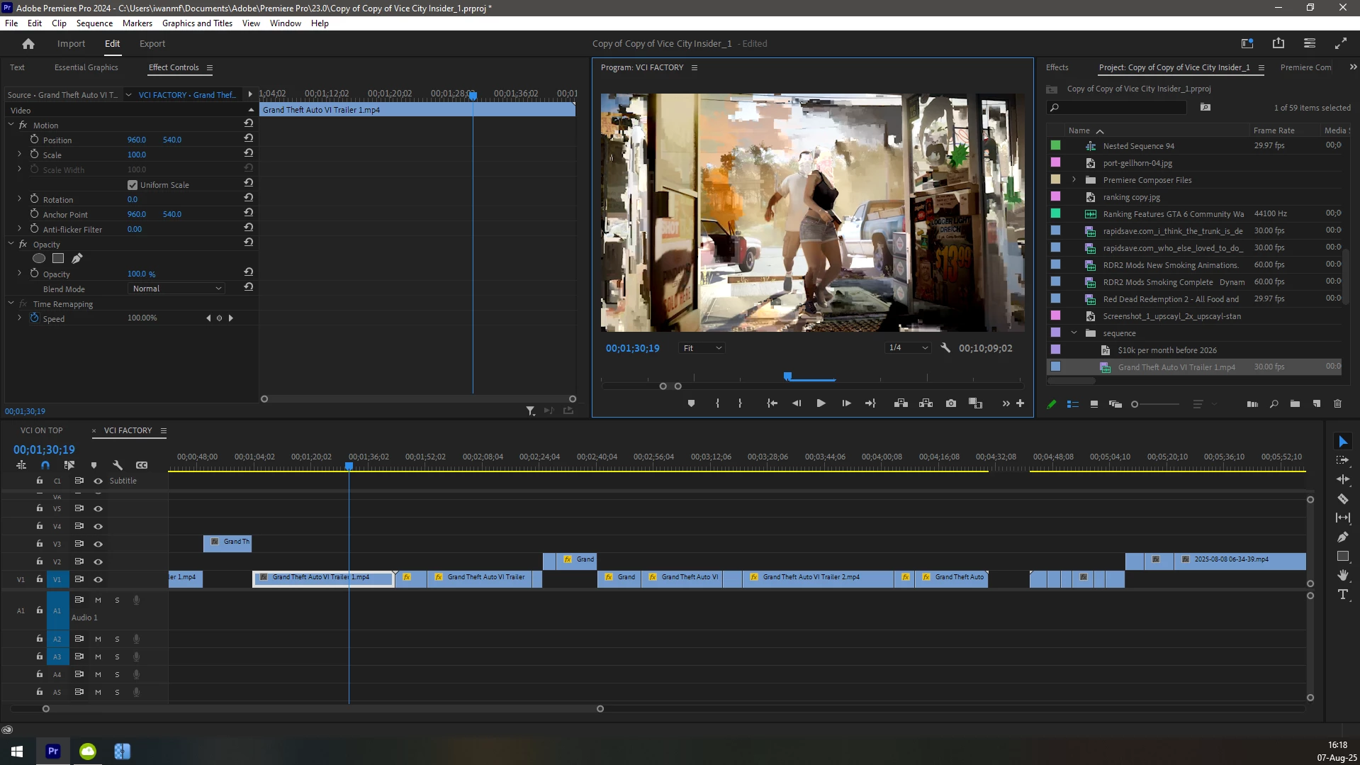
Task: Click the Selection tool arrow
Action: click(1342, 442)
